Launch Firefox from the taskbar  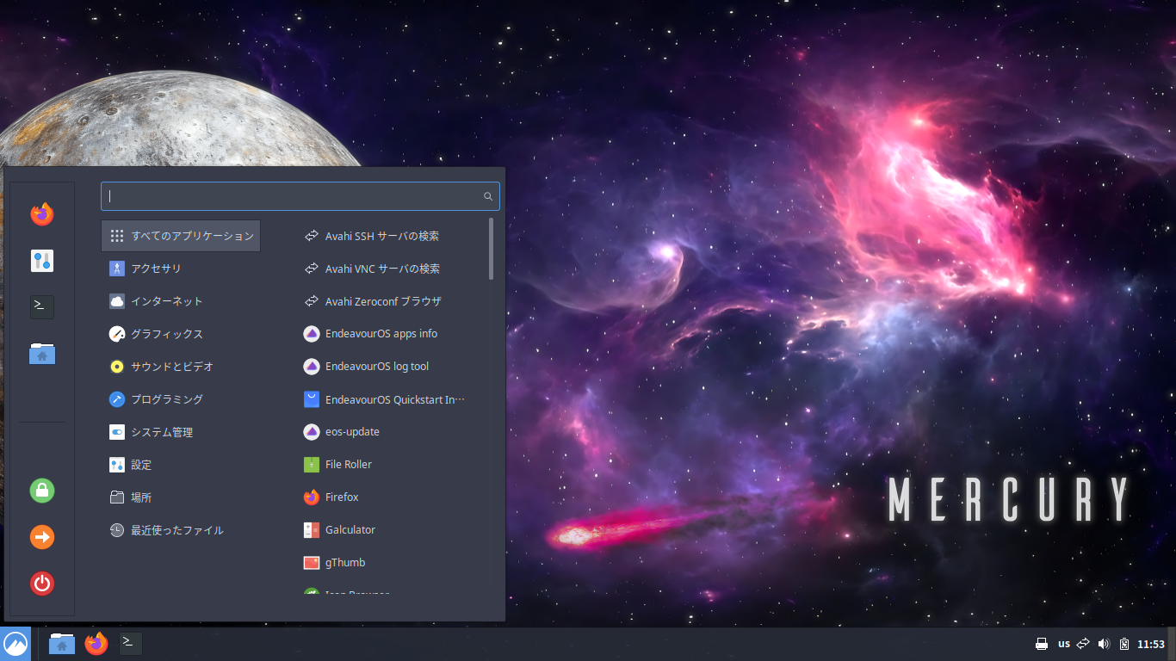point(96,644)
